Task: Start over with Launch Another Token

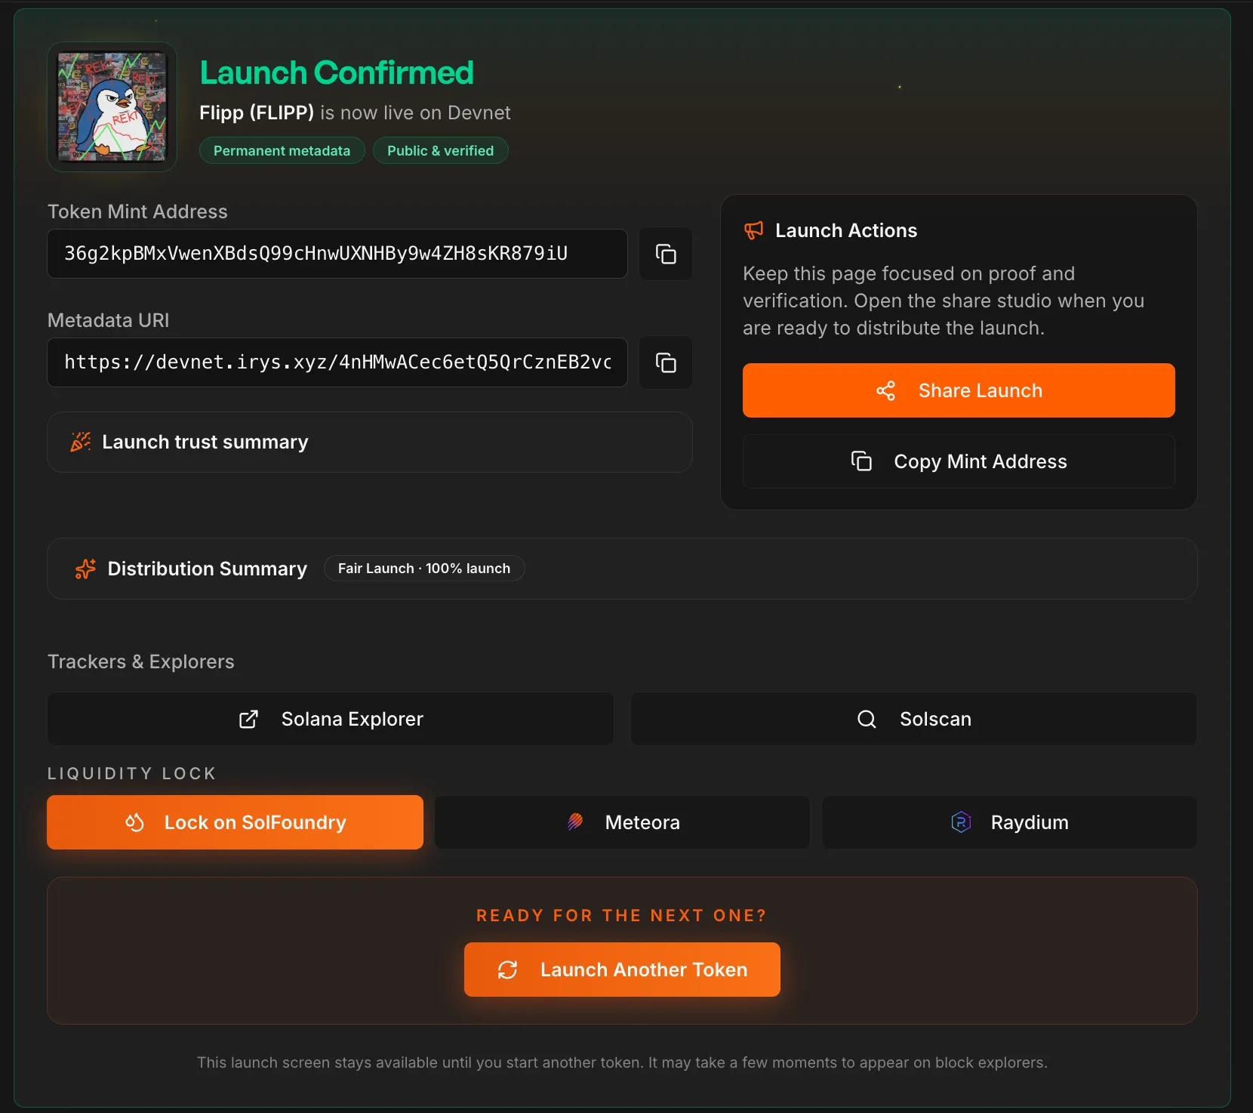Action: click(622, 970)
